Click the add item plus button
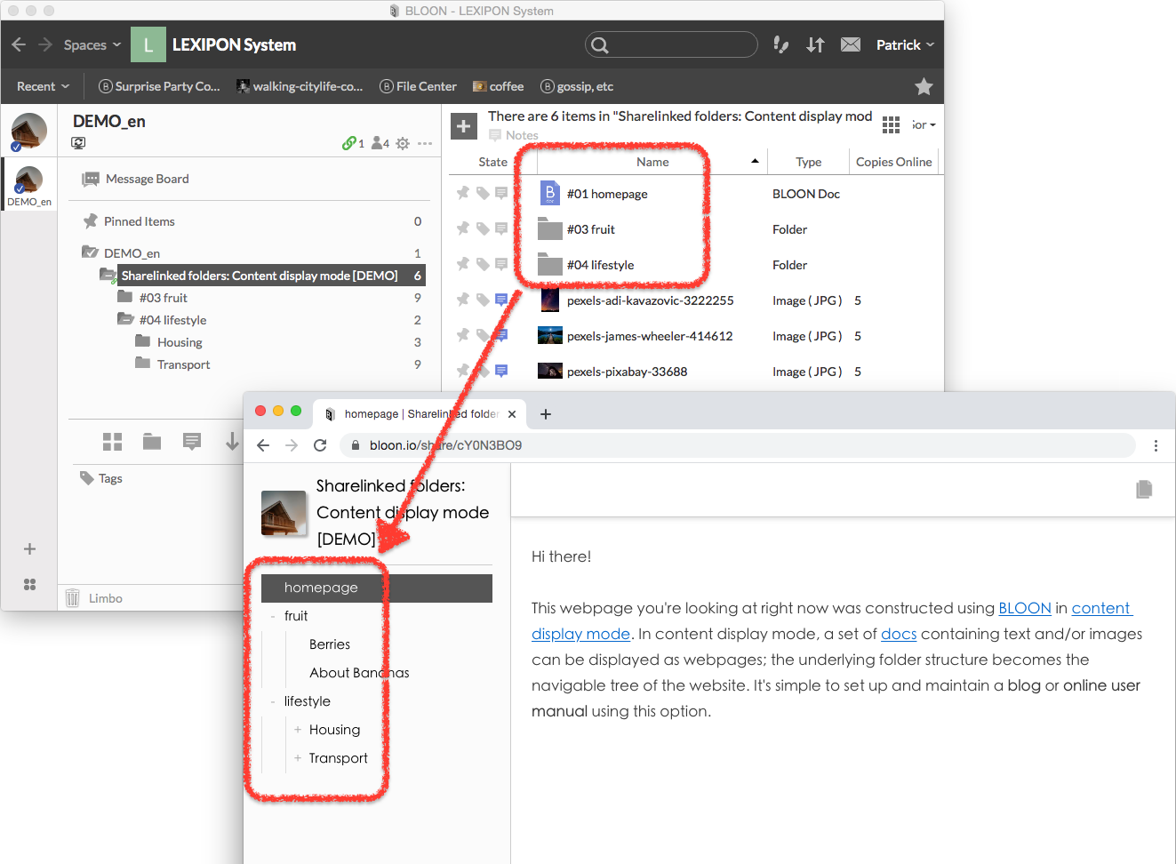The height and width of the screenshot is (864, 1176). click(x=464, y=126)
